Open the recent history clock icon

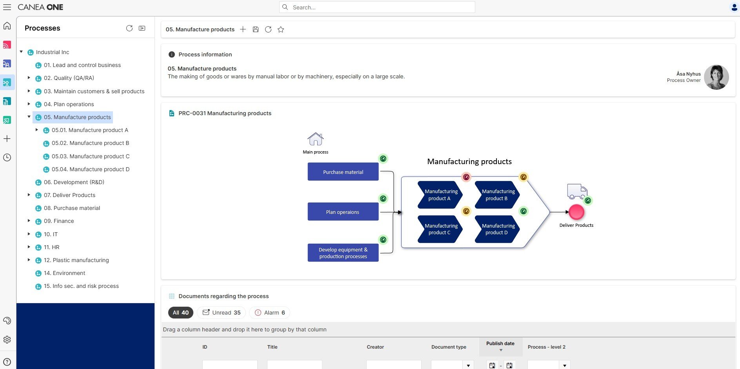(7, 157)
